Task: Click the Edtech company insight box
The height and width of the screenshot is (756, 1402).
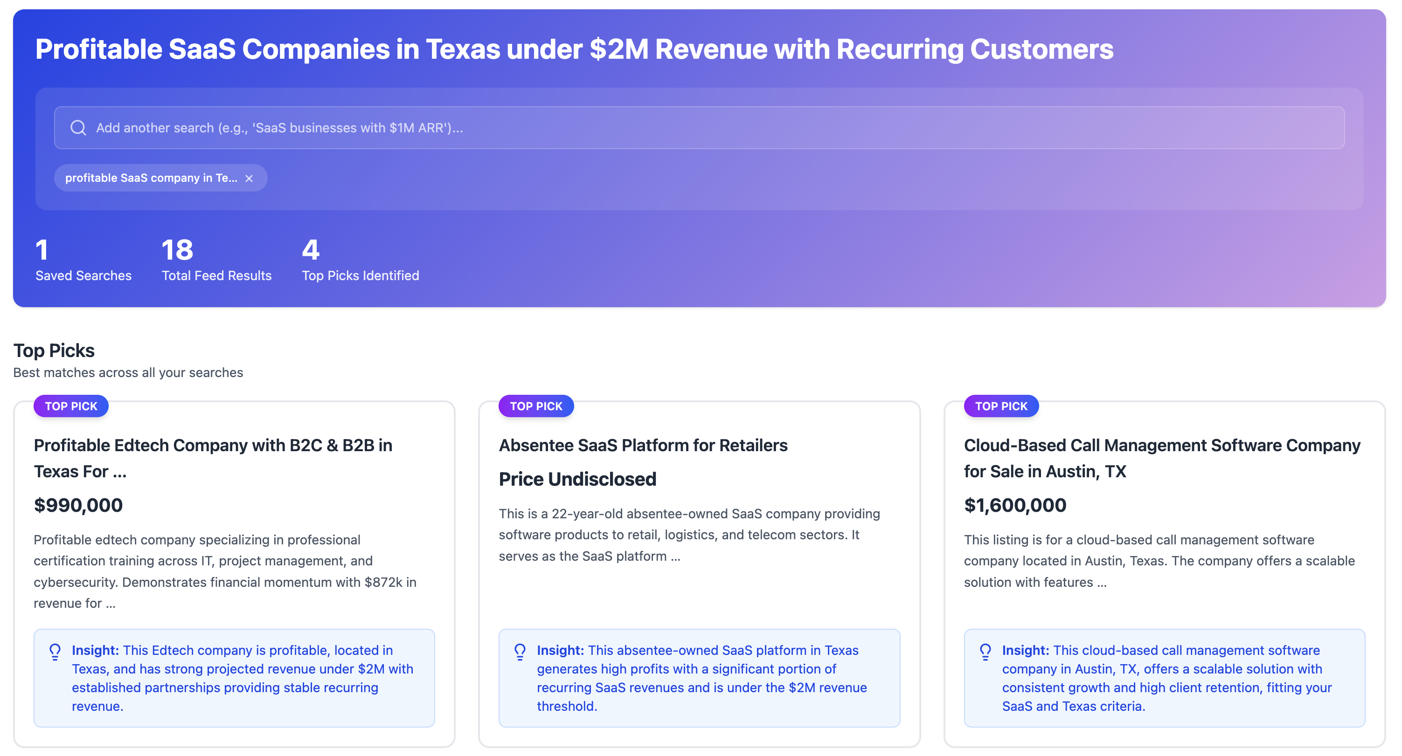Action: click(x=234, y=678)
